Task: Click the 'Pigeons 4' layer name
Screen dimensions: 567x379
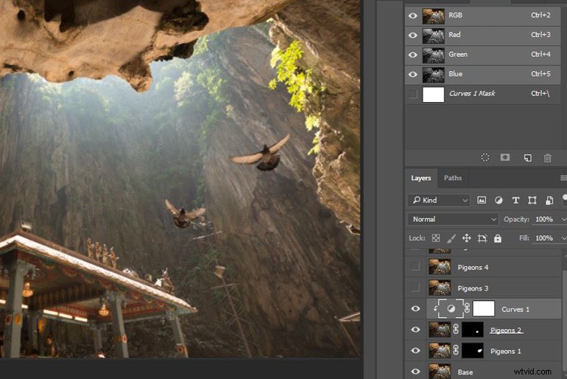Action: 473,268
